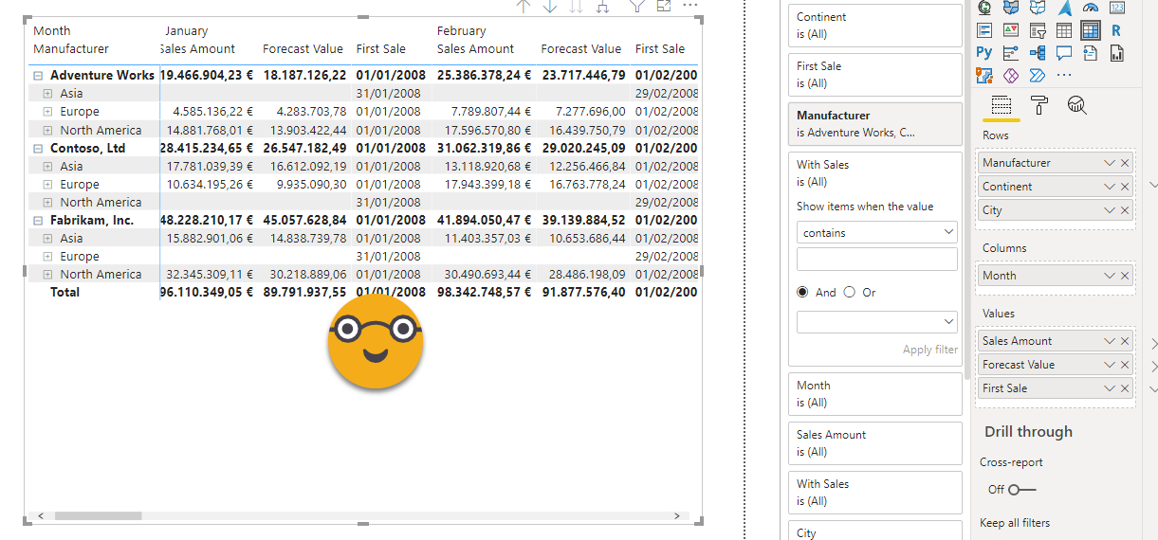Click the filter value text box

[877, 260]
